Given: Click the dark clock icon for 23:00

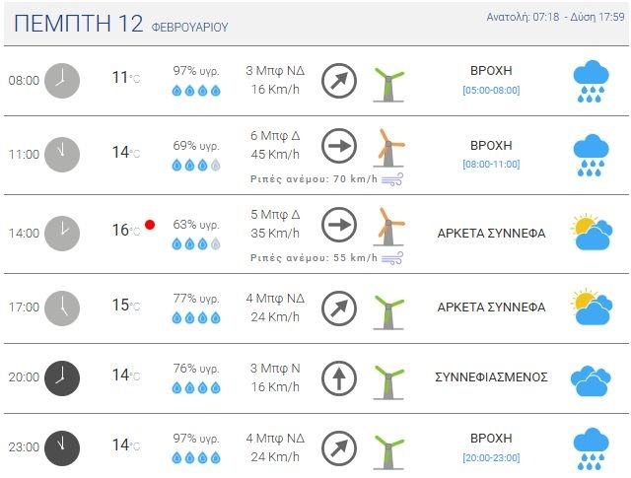Looking at the screenshot, I should click(61, 446).
